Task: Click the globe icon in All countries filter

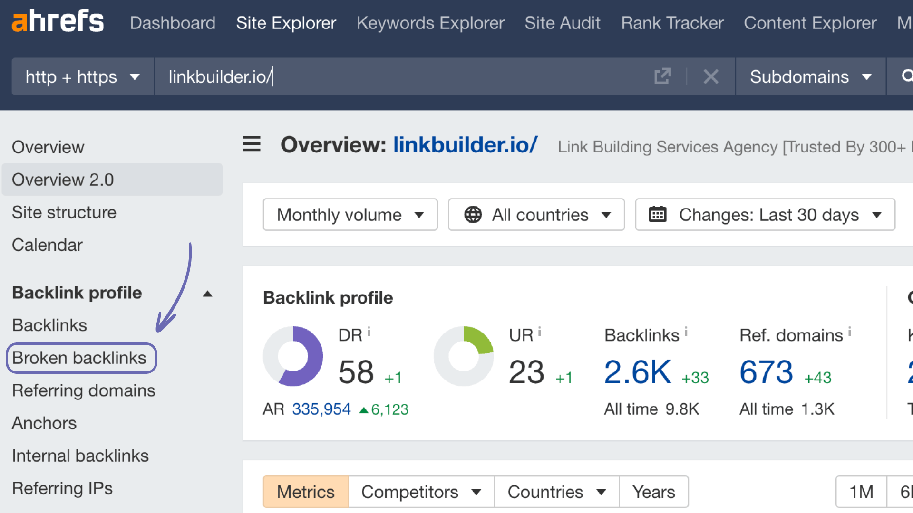Action: [472, 214]
